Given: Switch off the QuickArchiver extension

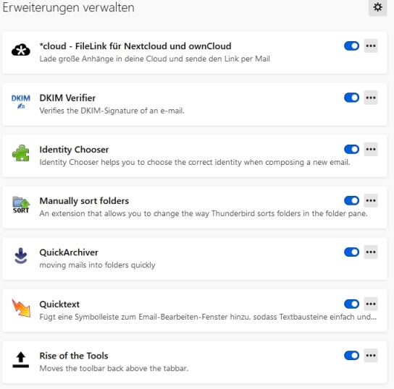Looking at the screenshot, I should point(351,252).
